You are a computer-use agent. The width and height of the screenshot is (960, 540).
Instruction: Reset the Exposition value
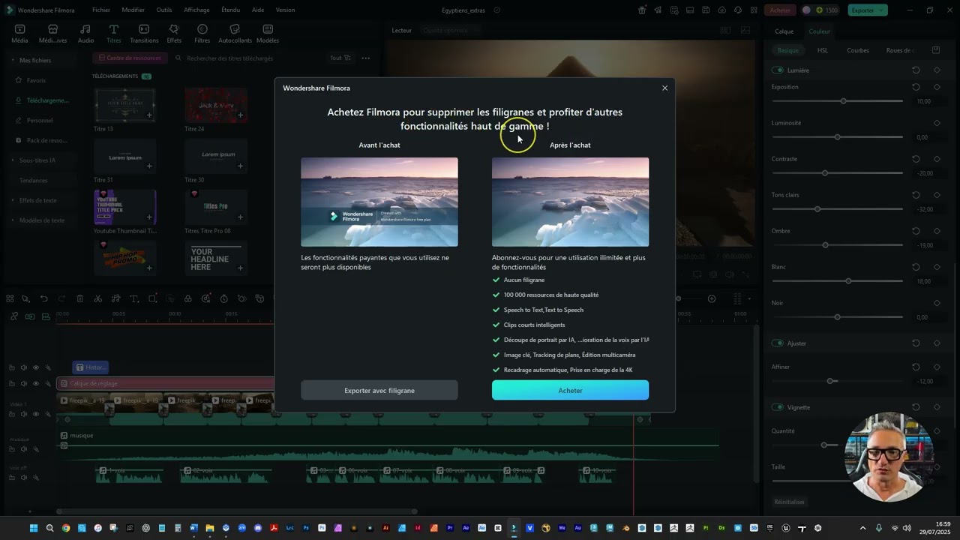pyautogui.click(x=916, y=87)
